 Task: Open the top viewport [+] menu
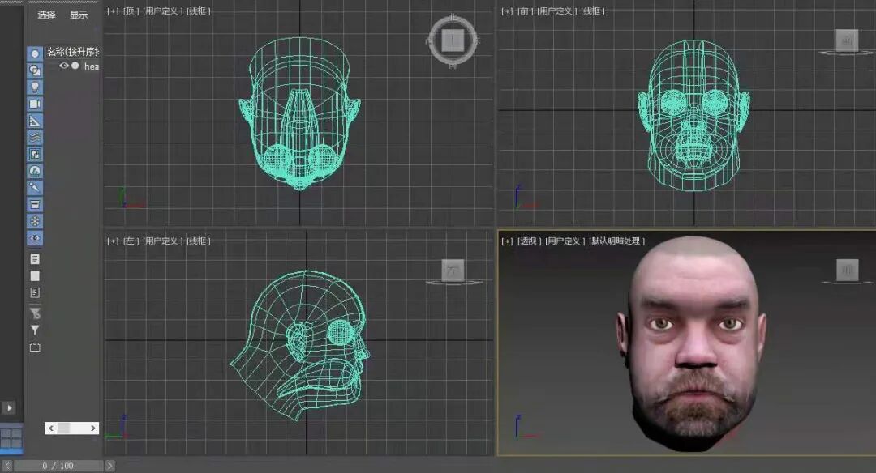tap(113, 11)
